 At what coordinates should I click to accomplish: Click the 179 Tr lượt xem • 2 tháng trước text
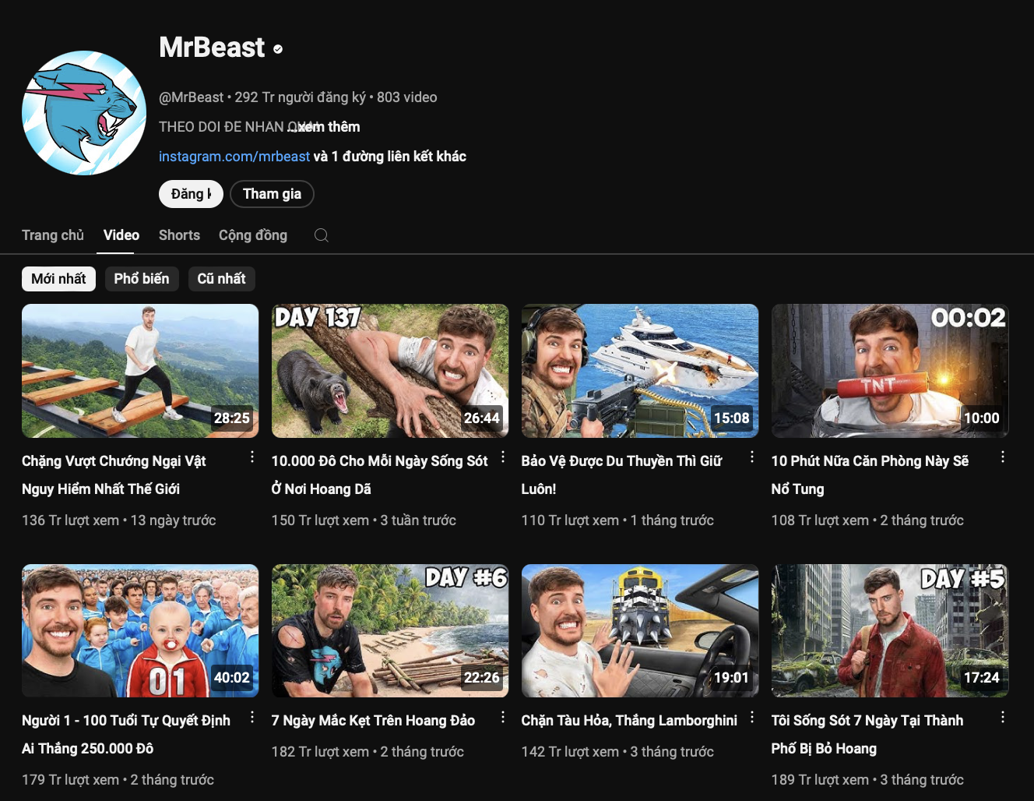[118, 780]
